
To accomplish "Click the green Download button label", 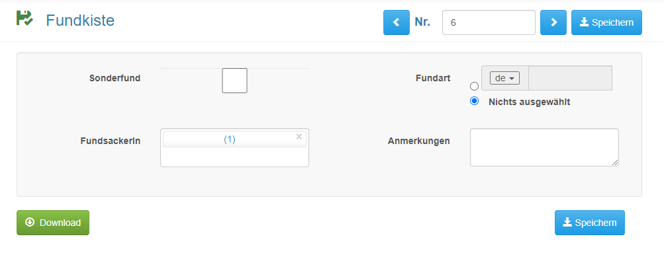I will pyautogui.click(x=60, y=223).
